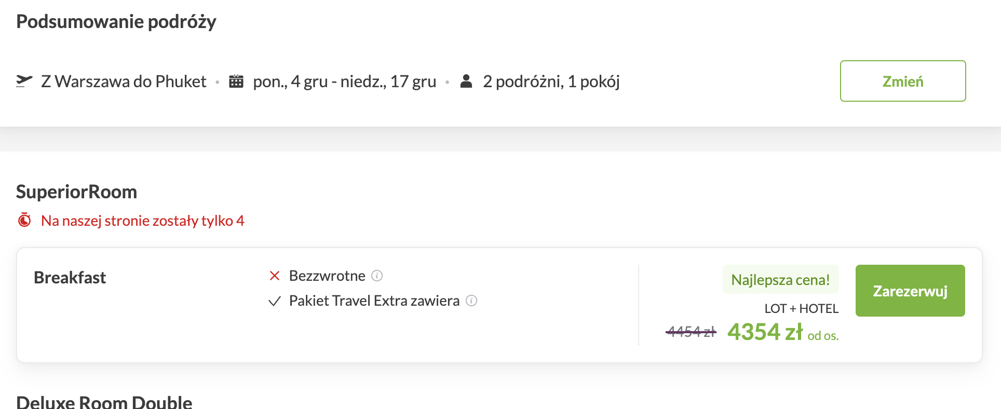Select the Breakfast meal plan label
Image resolution: width=1001 pixels, height=409 pixels.
(70, 278)
